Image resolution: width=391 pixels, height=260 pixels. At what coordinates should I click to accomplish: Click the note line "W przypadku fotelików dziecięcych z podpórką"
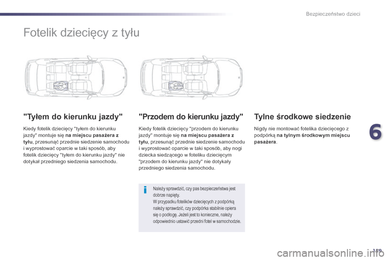click(193, 202)
